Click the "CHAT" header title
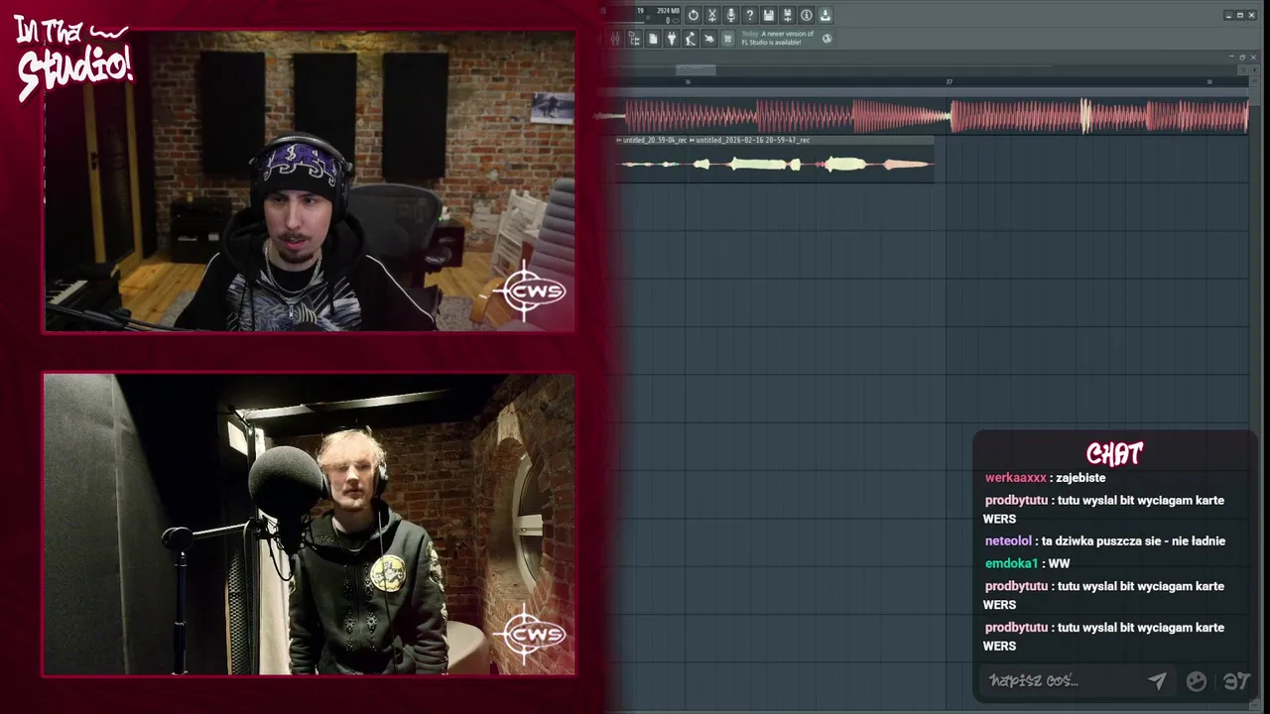This screenshot has width=1270, height=714. pos(1114,454)
